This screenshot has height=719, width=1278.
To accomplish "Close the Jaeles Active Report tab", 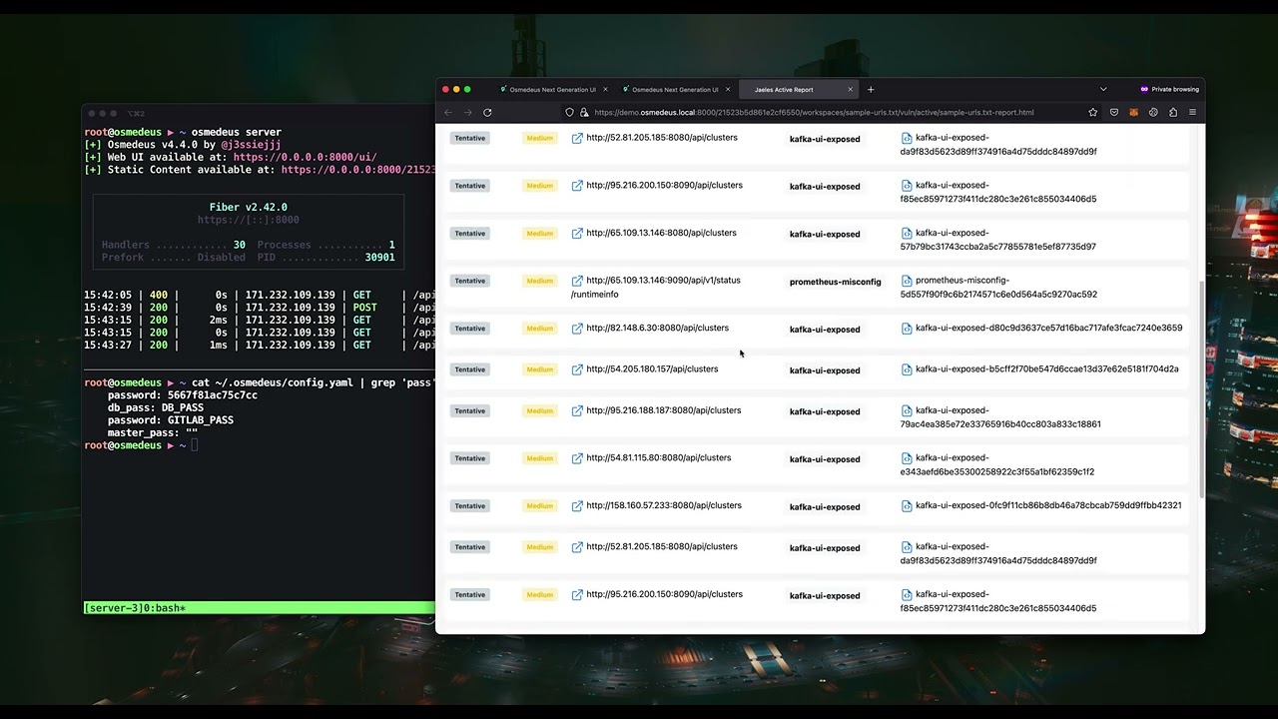I will (851, 90).
